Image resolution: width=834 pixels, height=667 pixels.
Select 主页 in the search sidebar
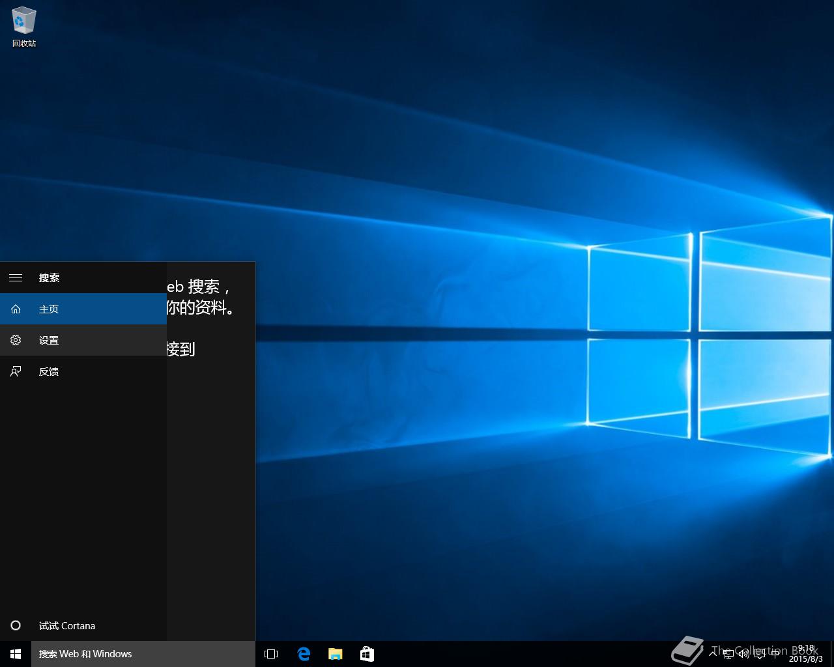coord(83,309)
